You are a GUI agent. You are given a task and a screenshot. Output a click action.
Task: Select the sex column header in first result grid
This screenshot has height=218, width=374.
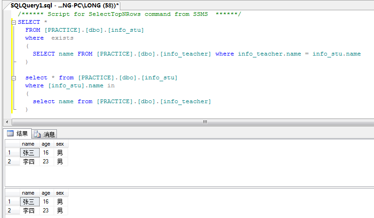pyautogui.click(x=60, y=144)
